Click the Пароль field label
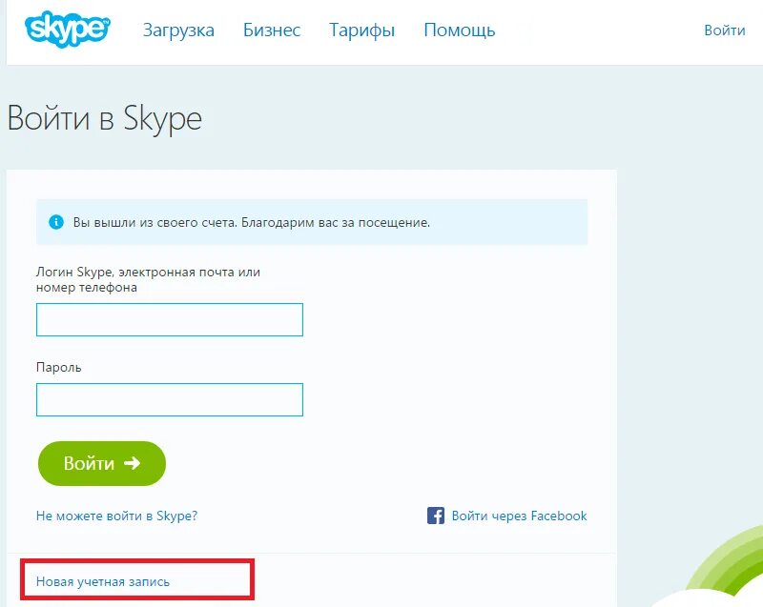The image size is (763, 607). click(58, 368)
